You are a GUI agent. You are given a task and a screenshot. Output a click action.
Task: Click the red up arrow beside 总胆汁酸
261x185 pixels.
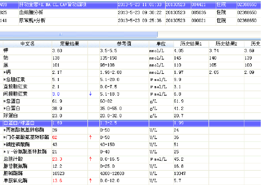tap(90, 159)
